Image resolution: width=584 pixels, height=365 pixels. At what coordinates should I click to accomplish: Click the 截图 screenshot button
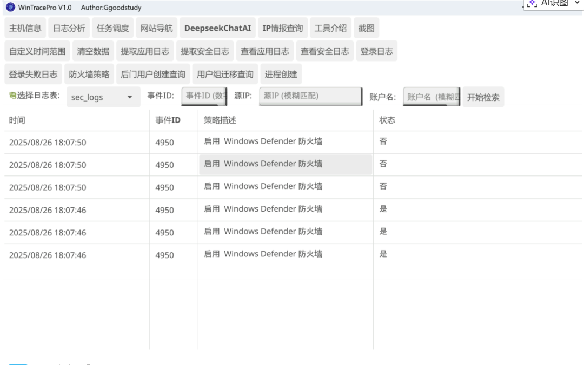click(x=366, y=28)
